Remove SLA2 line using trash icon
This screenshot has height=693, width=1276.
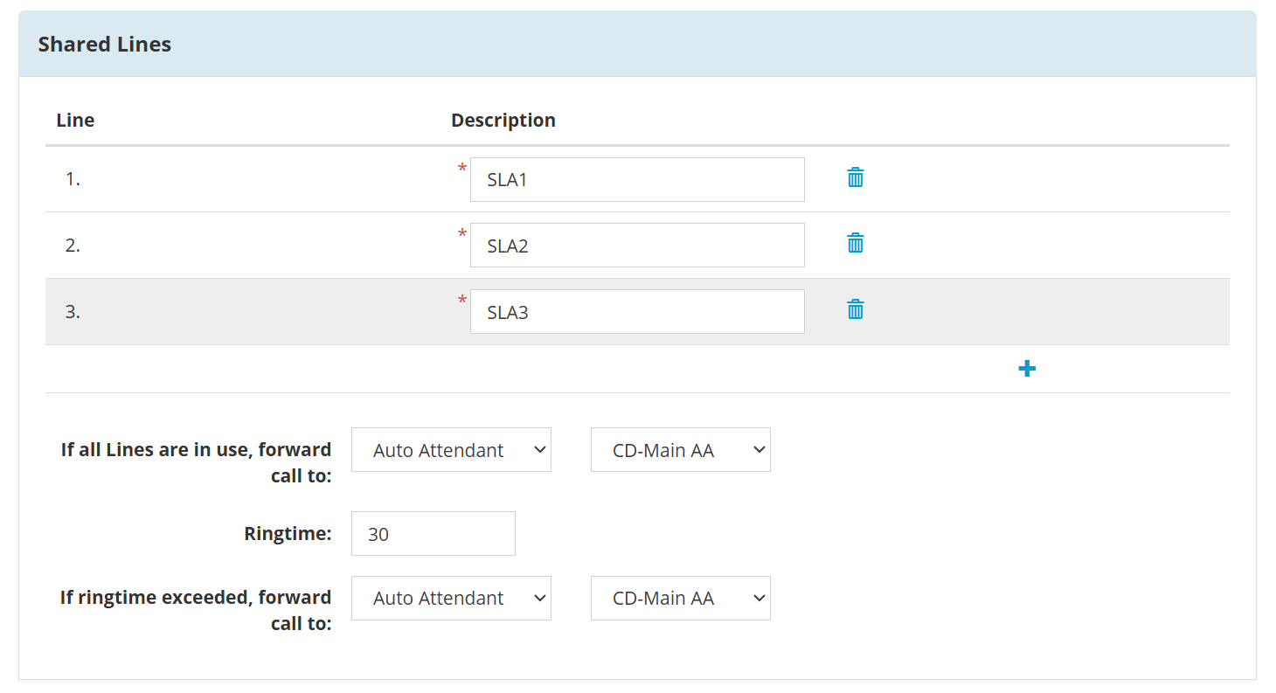[856, 244]
